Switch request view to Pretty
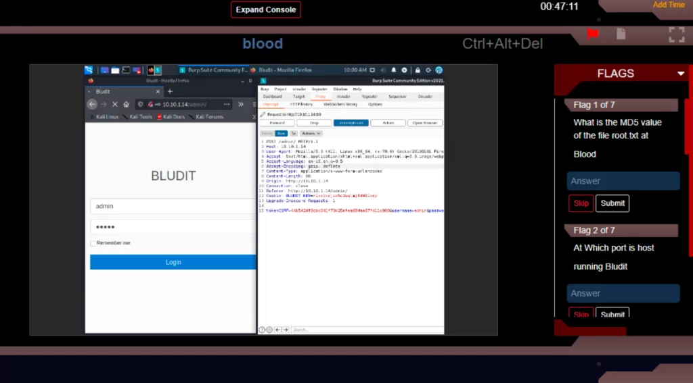 click(x=267, y=133)
